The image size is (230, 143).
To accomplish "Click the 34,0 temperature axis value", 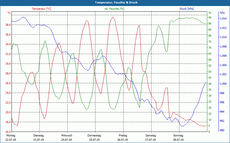I will (8, 44).
